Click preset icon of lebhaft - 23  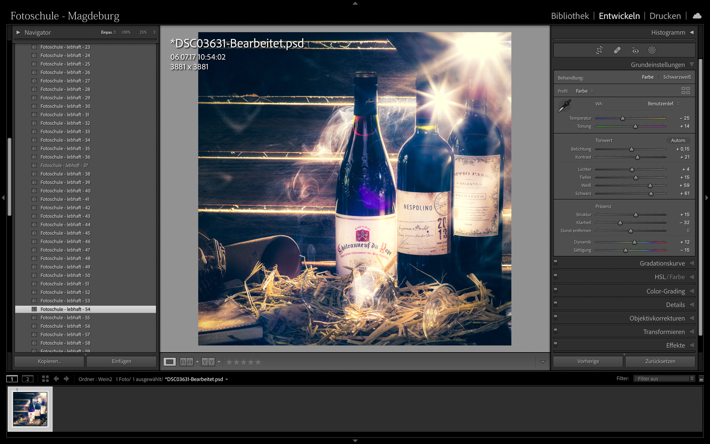point(34,47)
